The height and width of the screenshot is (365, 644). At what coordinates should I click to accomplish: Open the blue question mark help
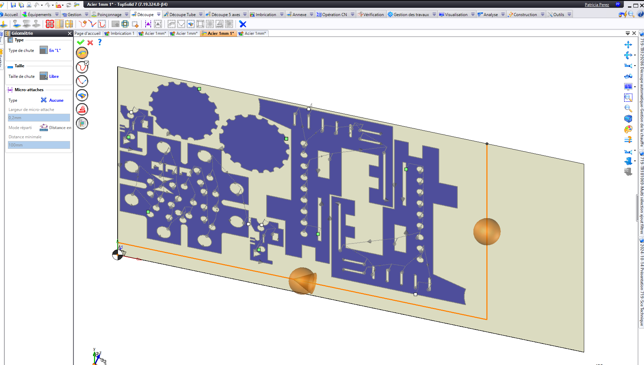coord(99,42)
